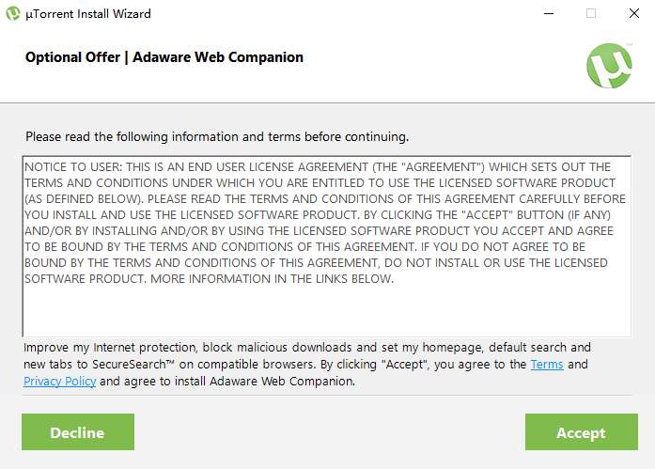
Task: Click the µTorrent icon in the title bar
Action: click(13, 14)
